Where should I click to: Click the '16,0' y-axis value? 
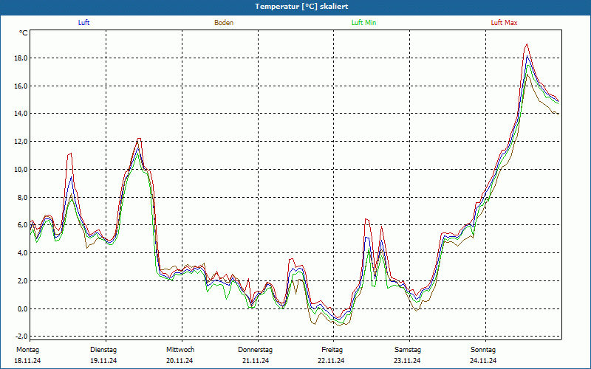(x=21, y=86)
